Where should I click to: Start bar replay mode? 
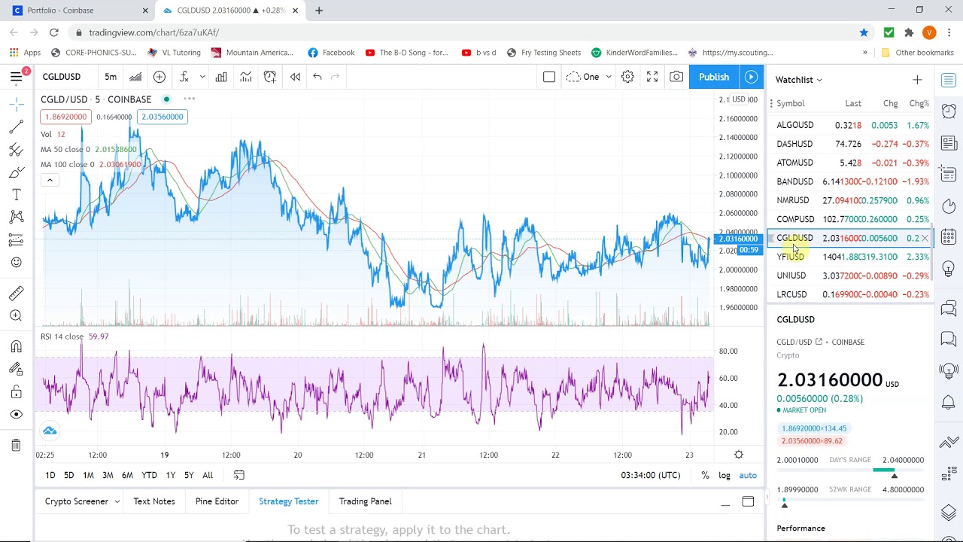(x=295, y=77)
